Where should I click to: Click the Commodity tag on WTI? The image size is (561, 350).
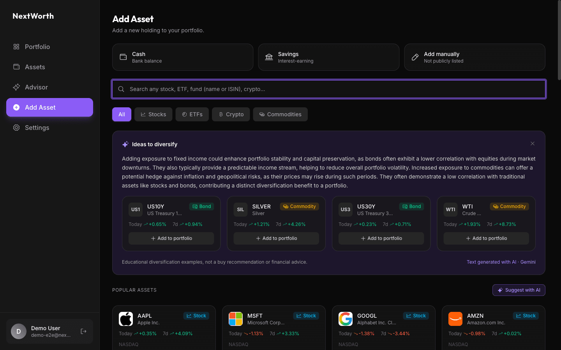coord(510,206)
